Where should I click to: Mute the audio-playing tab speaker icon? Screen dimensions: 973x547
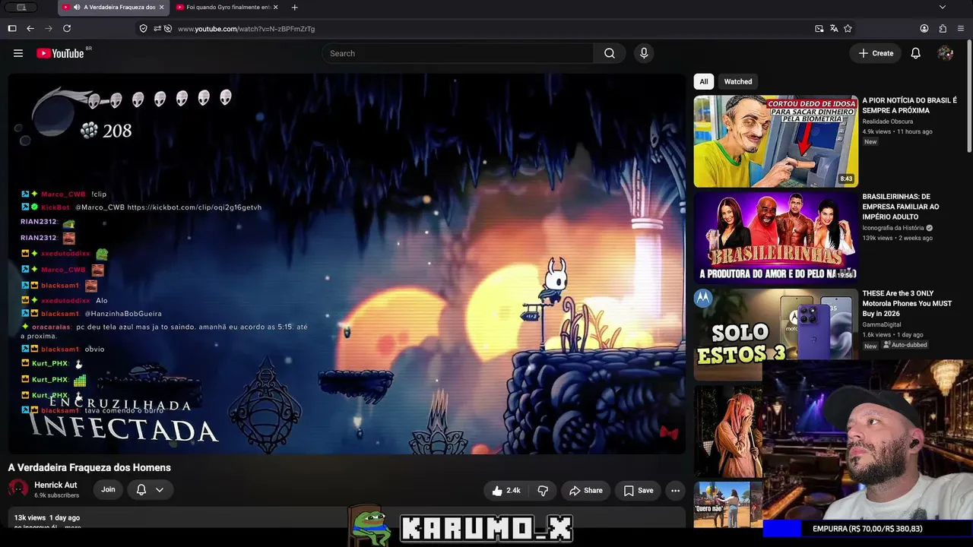coord(77,8)
